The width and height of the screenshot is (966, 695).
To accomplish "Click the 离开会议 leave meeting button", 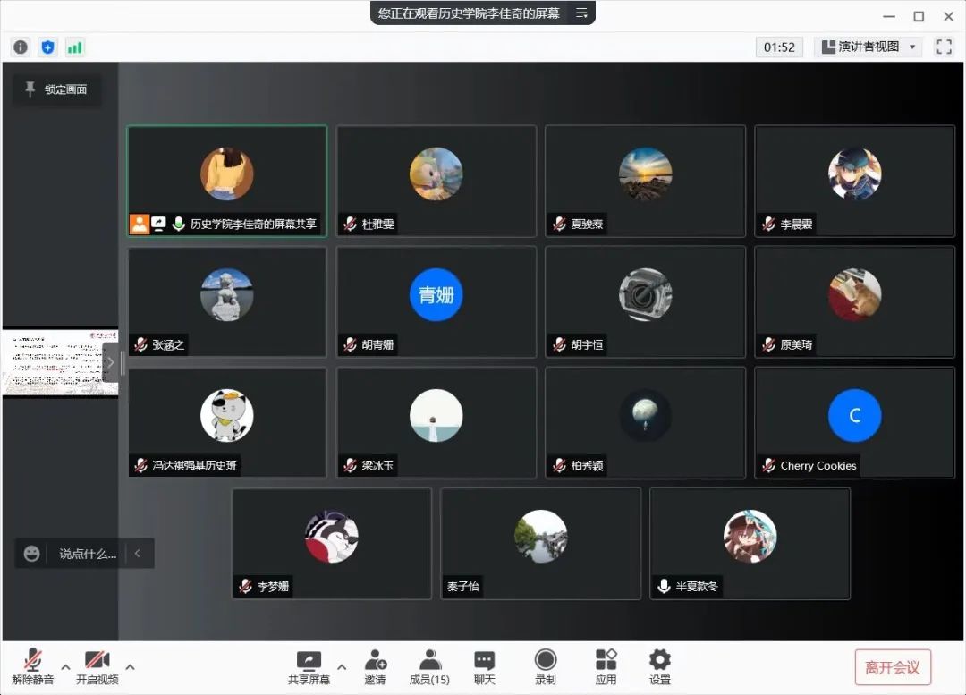I will pyautogui.click(x=893, y=667).
